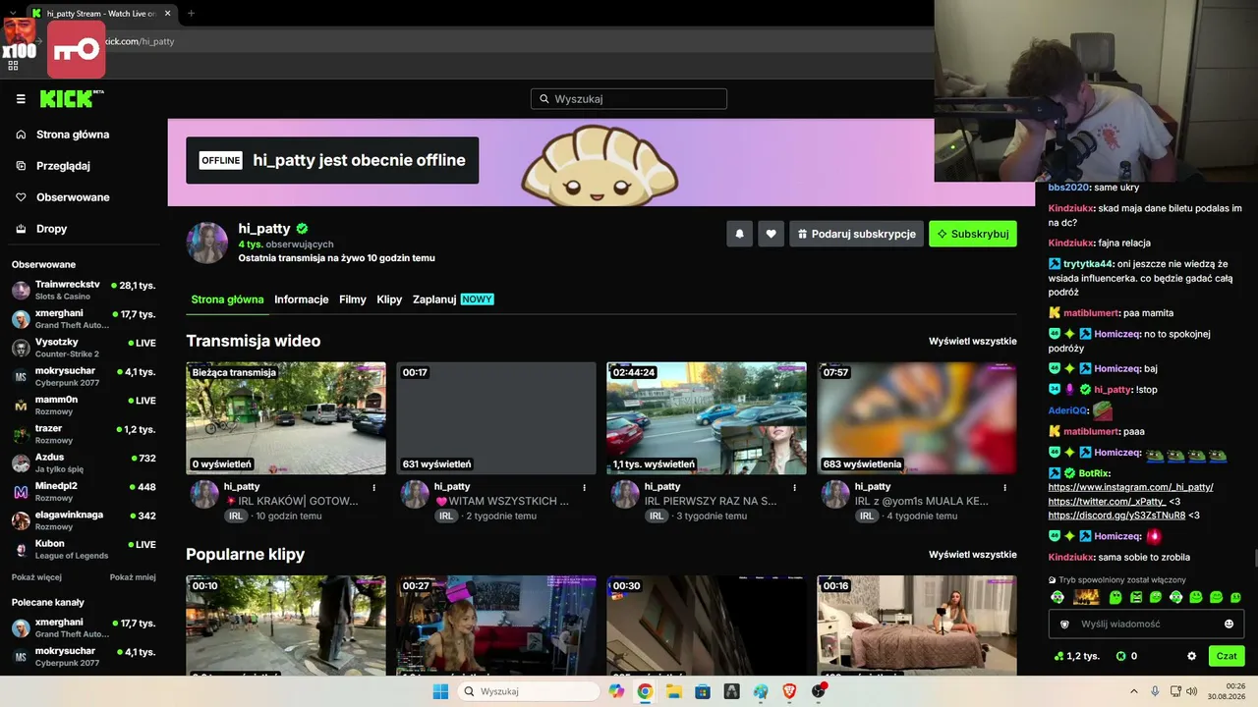Image resolution: width=1258 pixels, height=707 pixels.
Task: Open the Bieżąca transmisja video thumbnail
Action: tap(286, 418)
